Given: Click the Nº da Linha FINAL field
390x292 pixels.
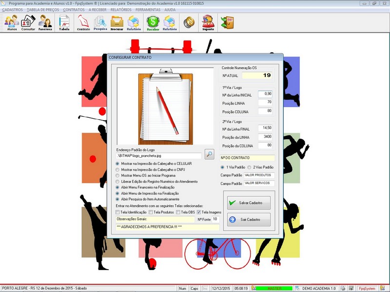Looking at the screenshot, I should click(265, 128).
